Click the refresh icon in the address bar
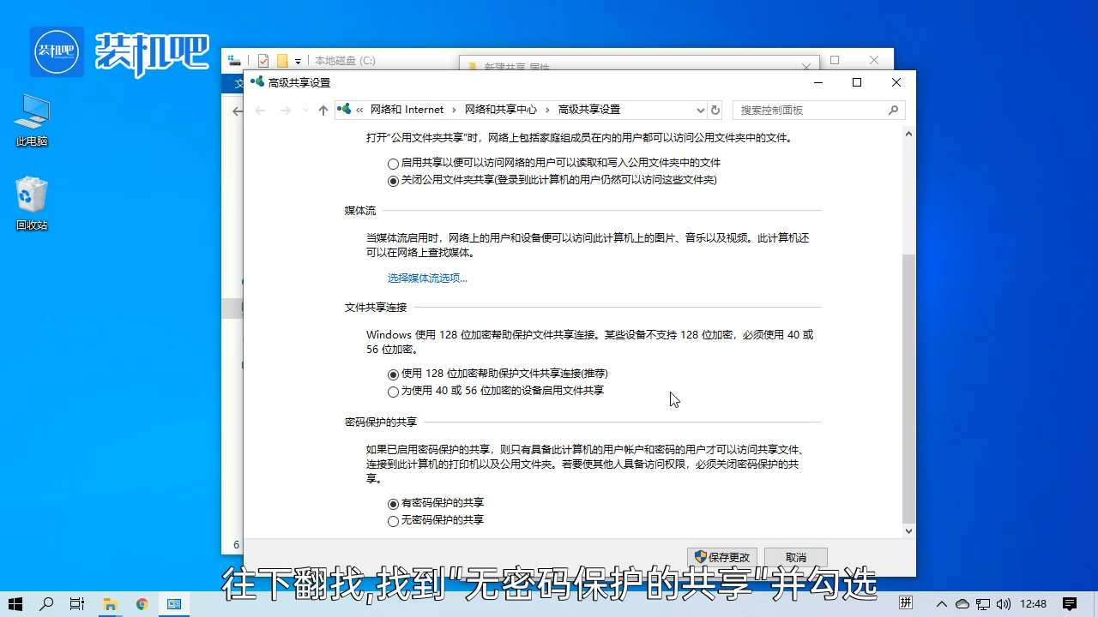This screenshot has height=617, width=1098. click(715, 110)
